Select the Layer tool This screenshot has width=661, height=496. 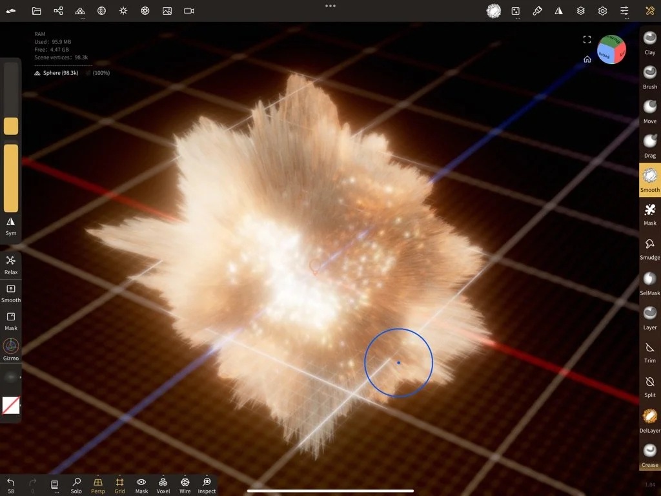tap(649, 318)
